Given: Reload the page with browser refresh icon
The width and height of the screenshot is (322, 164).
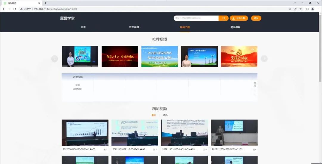Looking at the screenshot, I should [x=15, y=9].
